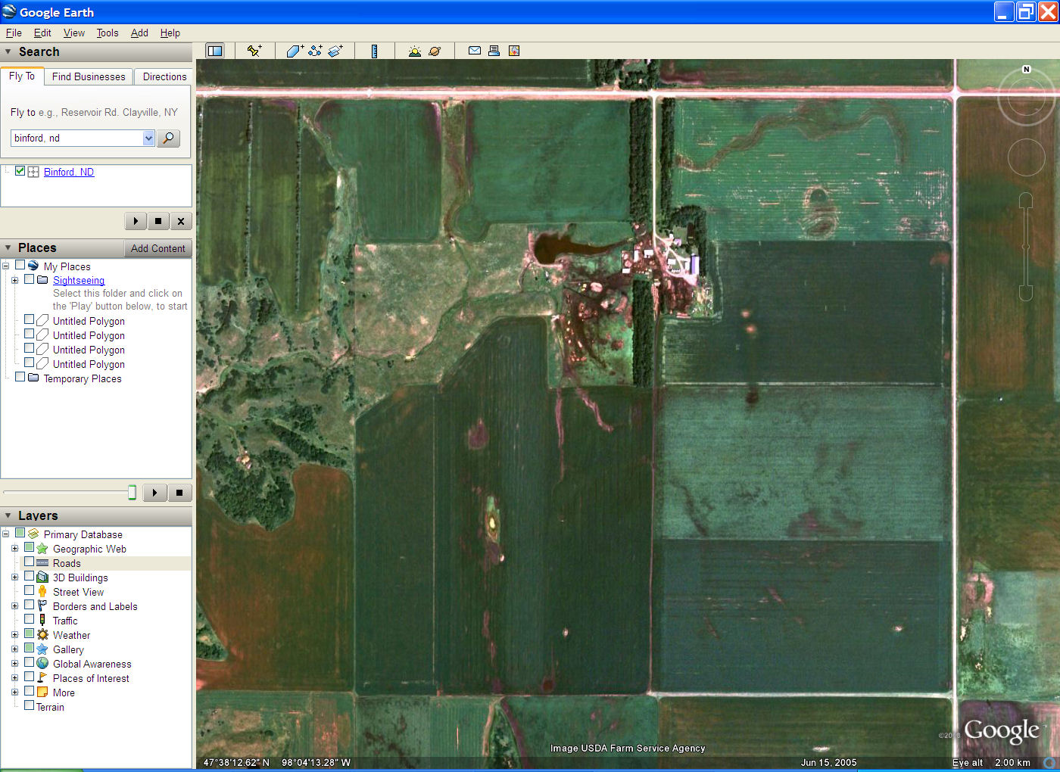Screen dimensions: 1060x772
Task: Click the magnifier Begin Search button
Action: 168,138
